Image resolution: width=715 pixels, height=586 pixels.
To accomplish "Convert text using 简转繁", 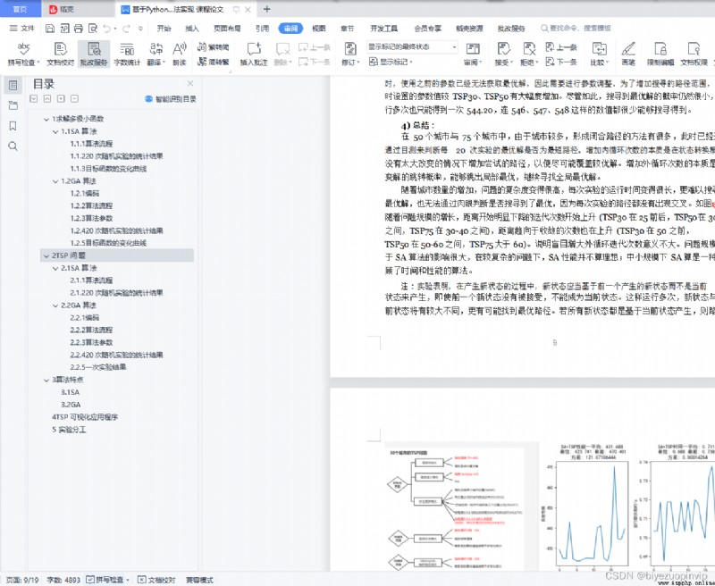I will click(x=213, y=62).
